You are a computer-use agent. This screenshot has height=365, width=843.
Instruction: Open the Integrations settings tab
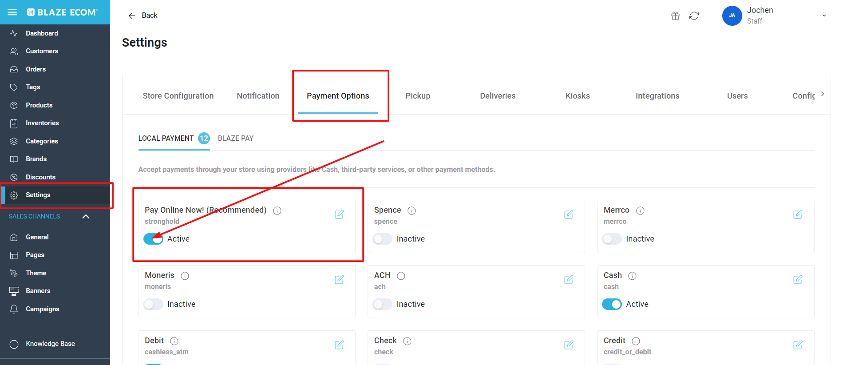(657, 95)
